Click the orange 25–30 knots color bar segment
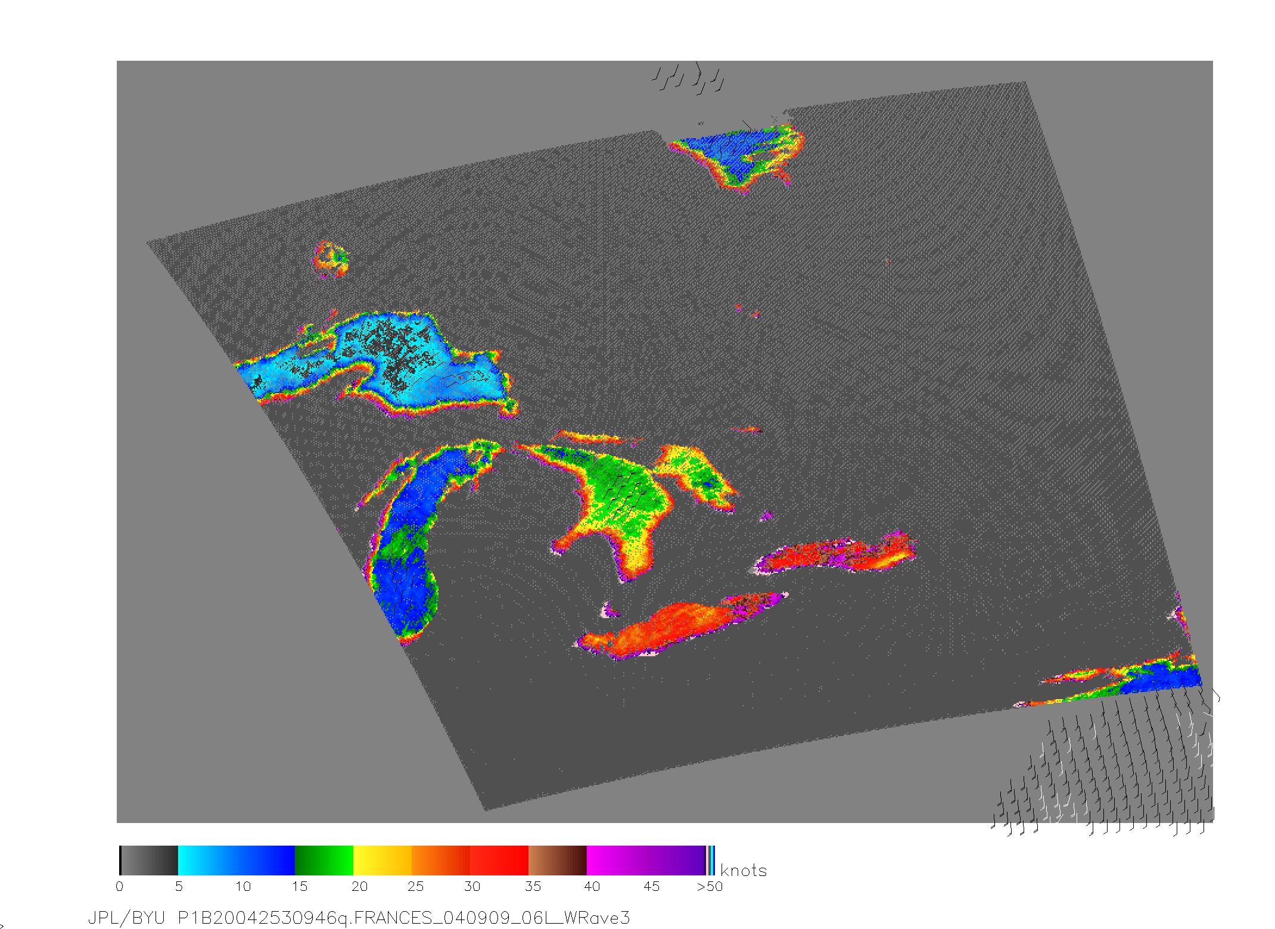Screen dimensions: 1275x929 point(441,861)
